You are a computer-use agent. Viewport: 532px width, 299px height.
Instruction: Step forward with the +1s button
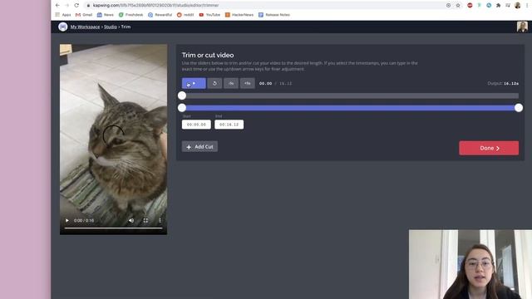point(248,83)
